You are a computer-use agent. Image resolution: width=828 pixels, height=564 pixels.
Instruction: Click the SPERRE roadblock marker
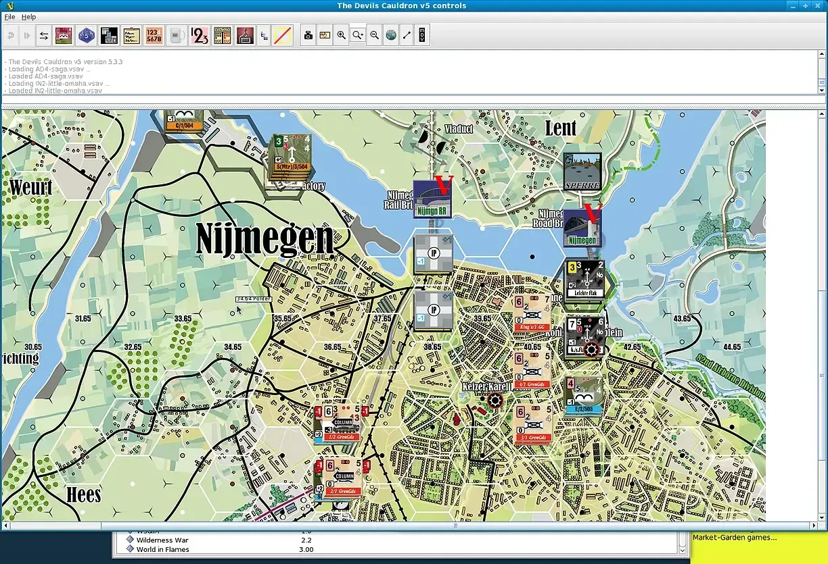(582, 172)
